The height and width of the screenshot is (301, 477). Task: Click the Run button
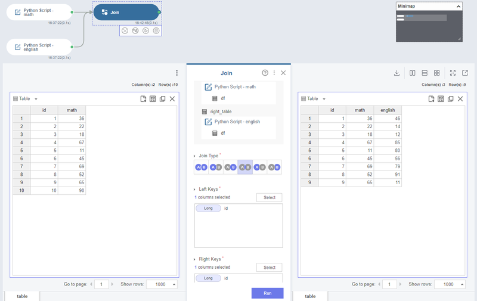point(267,293)
